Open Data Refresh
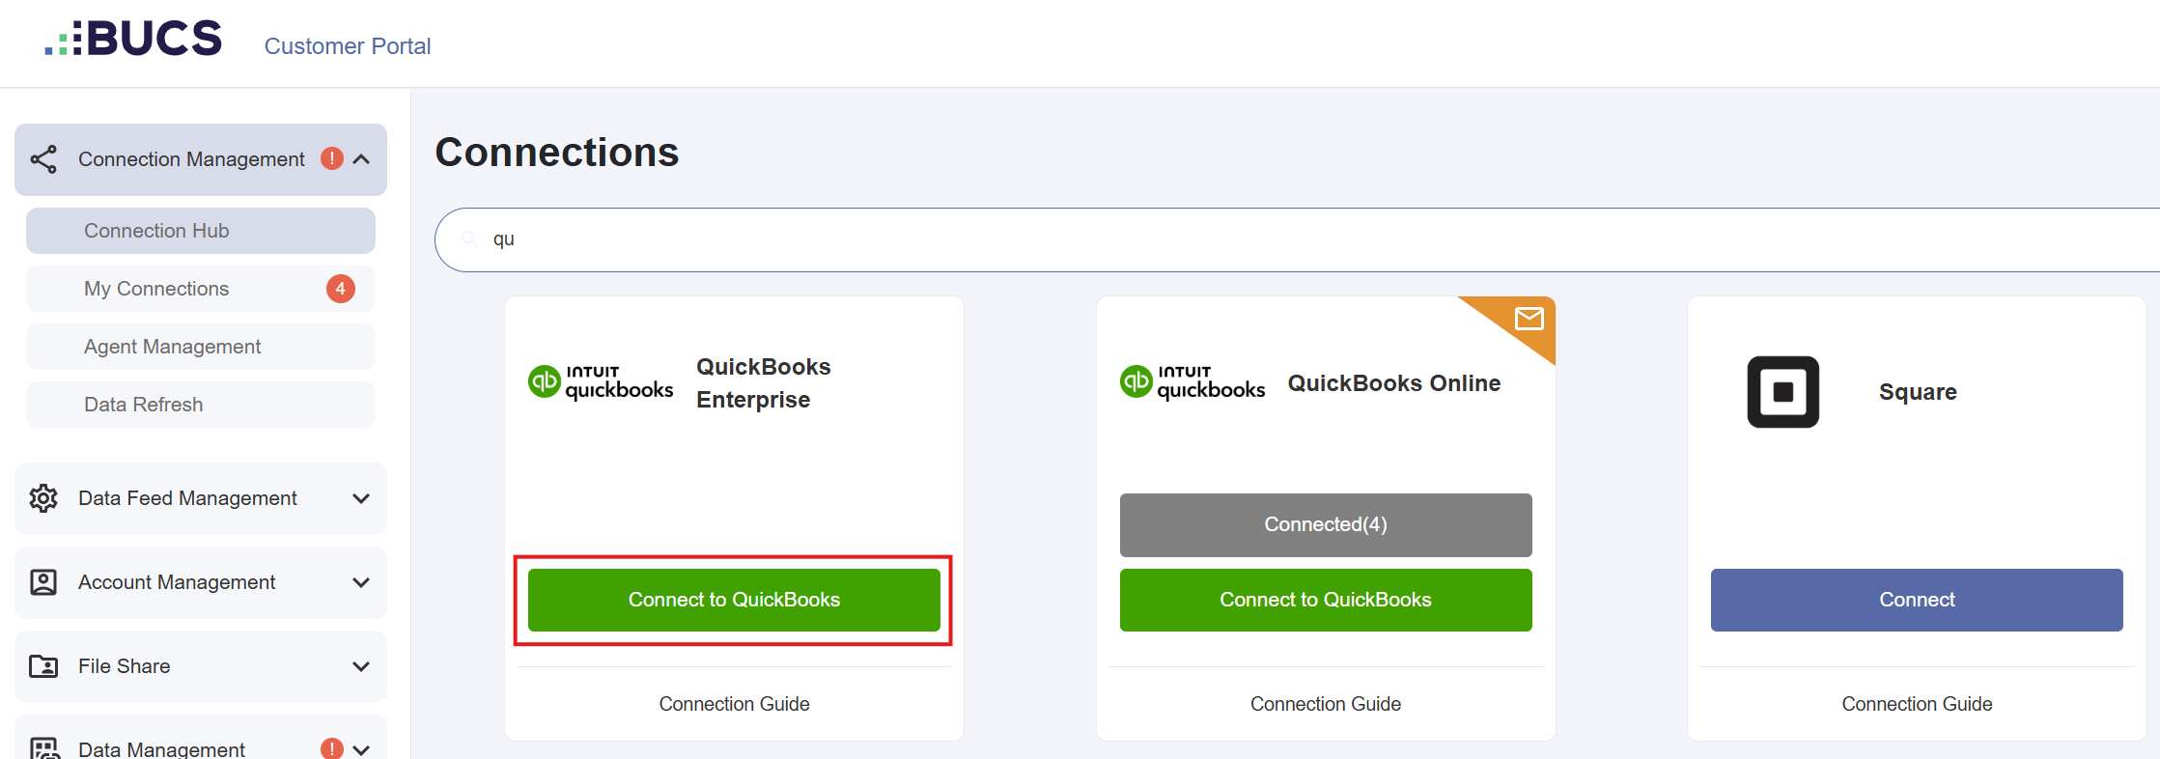This screenshot has width=2160, height=759. pos(201,405)
